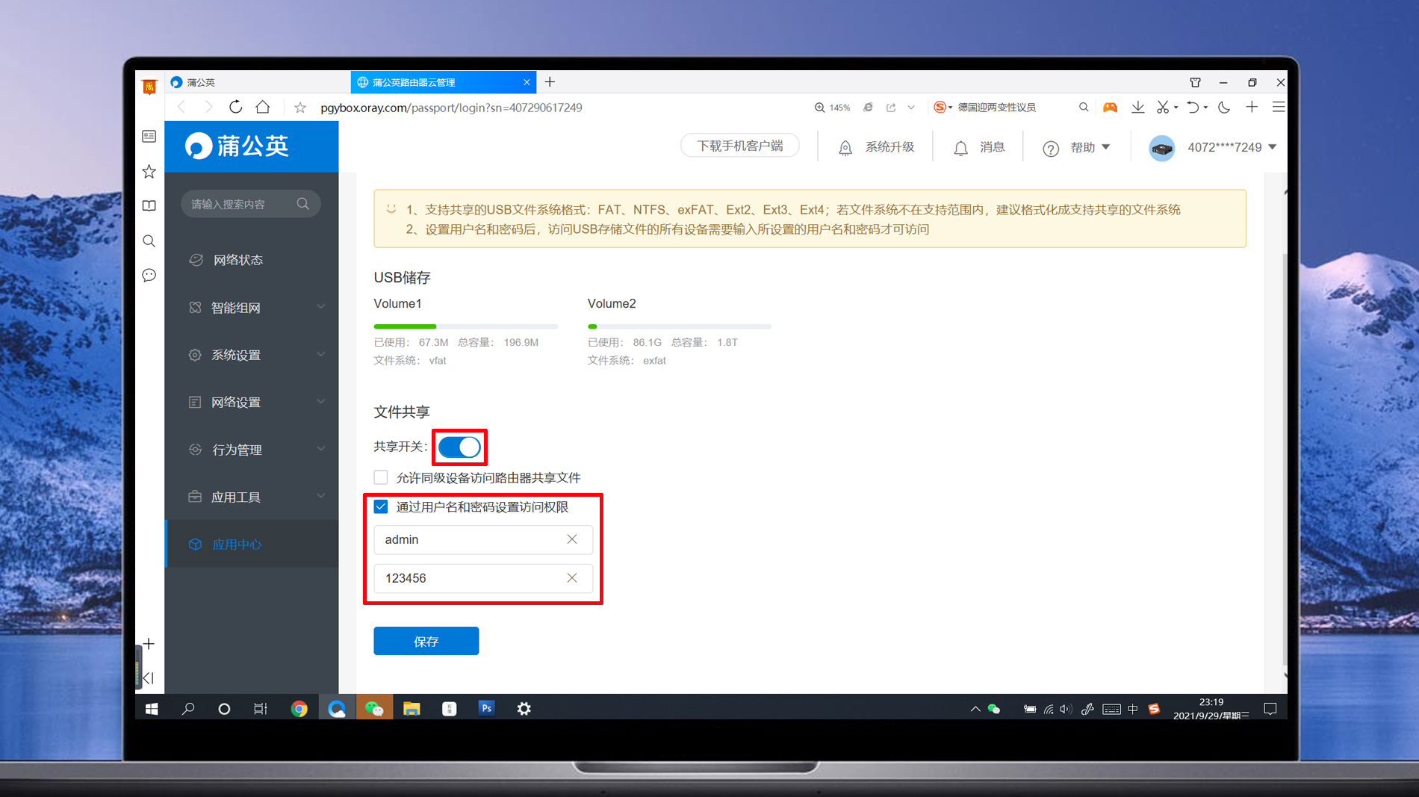The height and width of the screenshot is (797, 1419).
Task: Click inside the admin username input field
Action: point(463,539)
